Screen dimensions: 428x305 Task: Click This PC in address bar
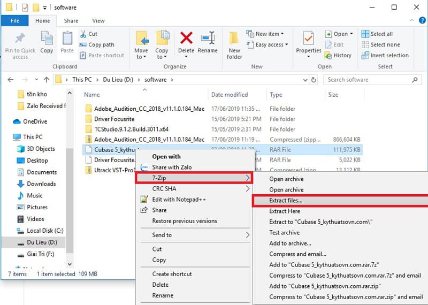82,80
